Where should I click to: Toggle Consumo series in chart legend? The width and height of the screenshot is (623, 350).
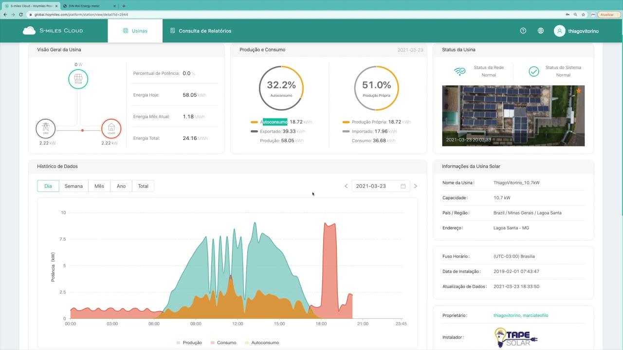223,343
